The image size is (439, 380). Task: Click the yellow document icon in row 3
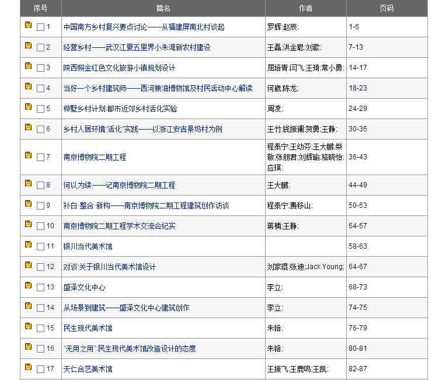pos(28,66)
